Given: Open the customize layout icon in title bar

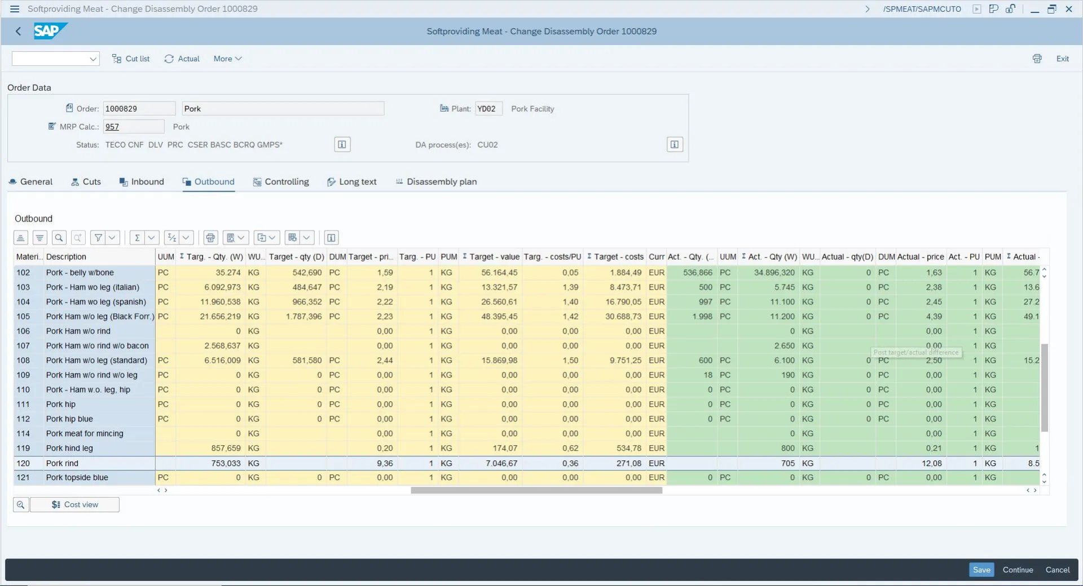Looking at the screenshot, I should 994,9.
